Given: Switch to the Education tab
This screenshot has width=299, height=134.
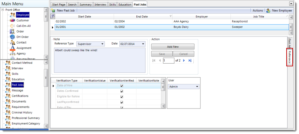Looking at the screenshot, I should pos(125,4).
